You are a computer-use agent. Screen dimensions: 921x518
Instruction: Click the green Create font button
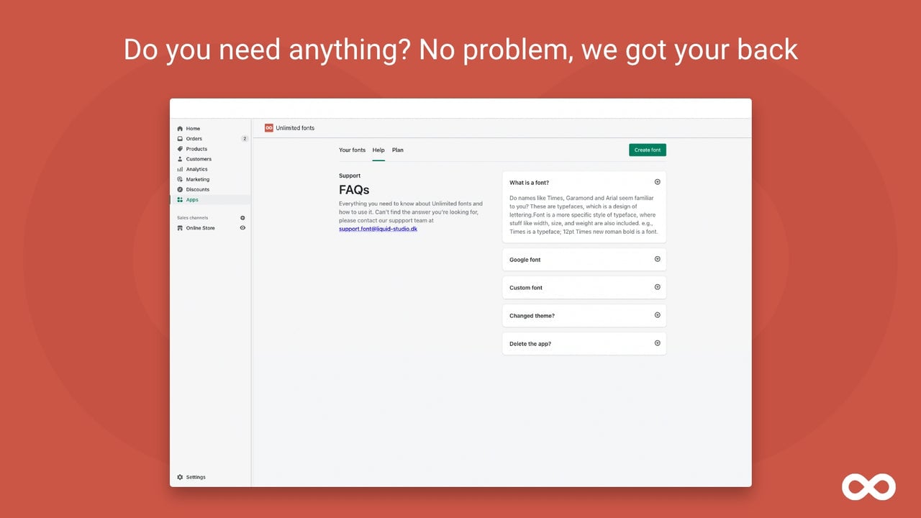(x=648, y=150)
